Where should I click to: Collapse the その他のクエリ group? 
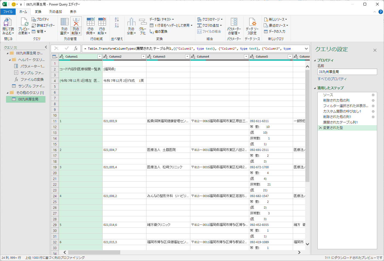pyautogui.click(x=7, y=93)
